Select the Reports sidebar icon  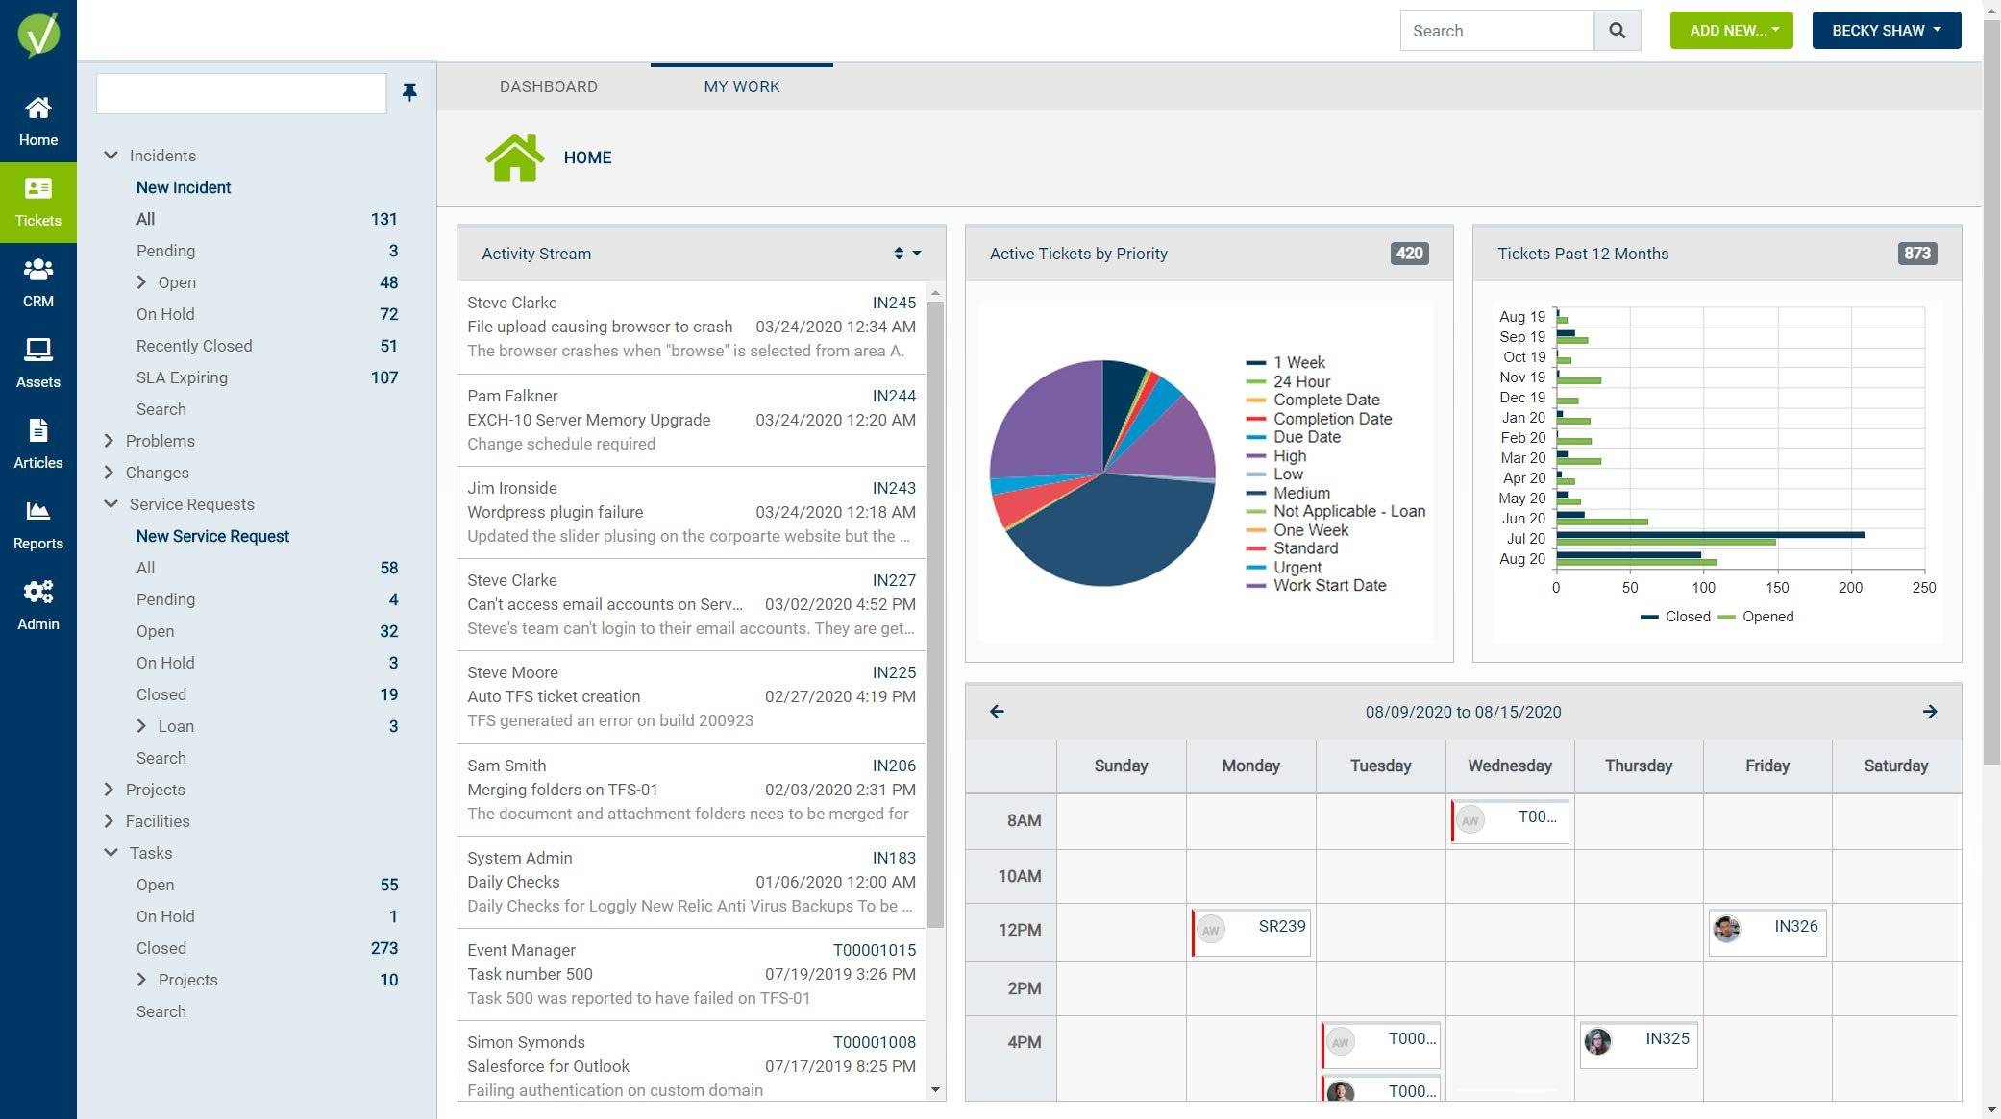[37, 524]
